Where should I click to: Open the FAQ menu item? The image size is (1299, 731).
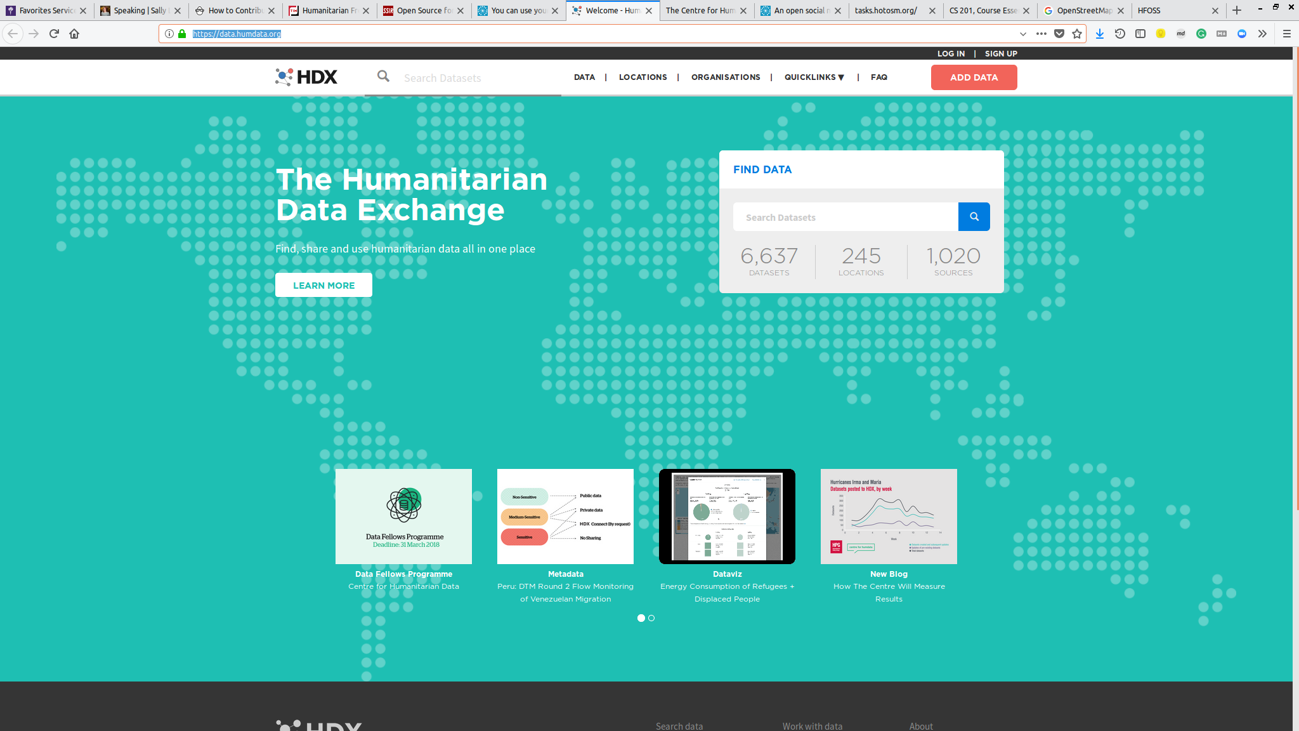pos(879,77)
